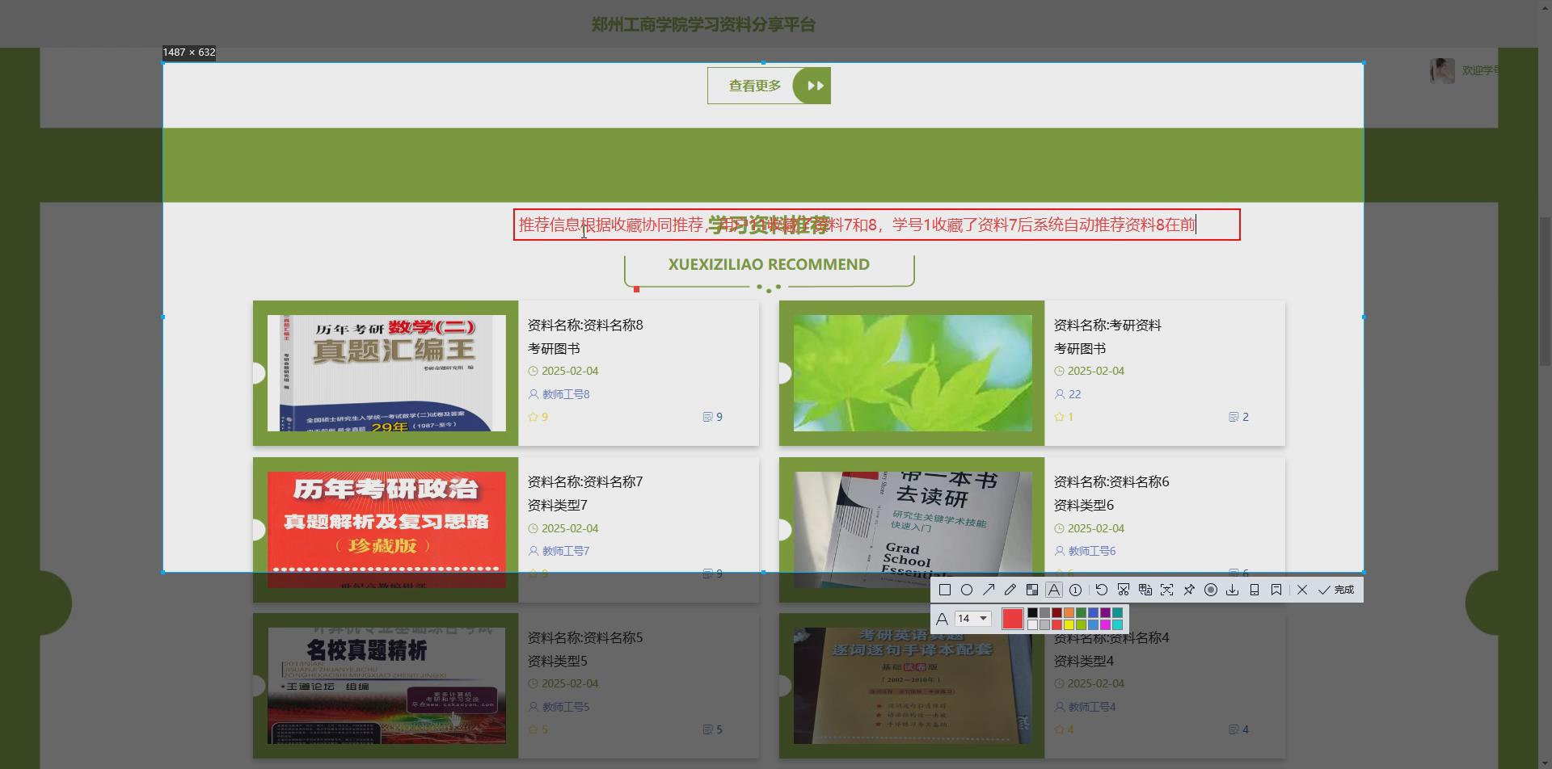This screenshot has height=769, width=1552.
Task: Open the OCR text recognition icon
Action: [x=1145, y=590]
